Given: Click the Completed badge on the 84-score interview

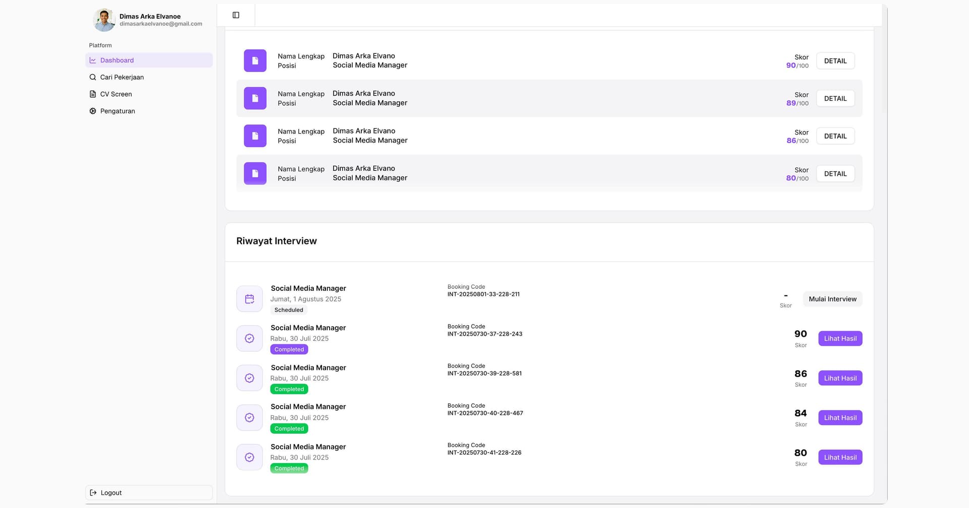Looking at the screenshot, I should click(289, 428).
